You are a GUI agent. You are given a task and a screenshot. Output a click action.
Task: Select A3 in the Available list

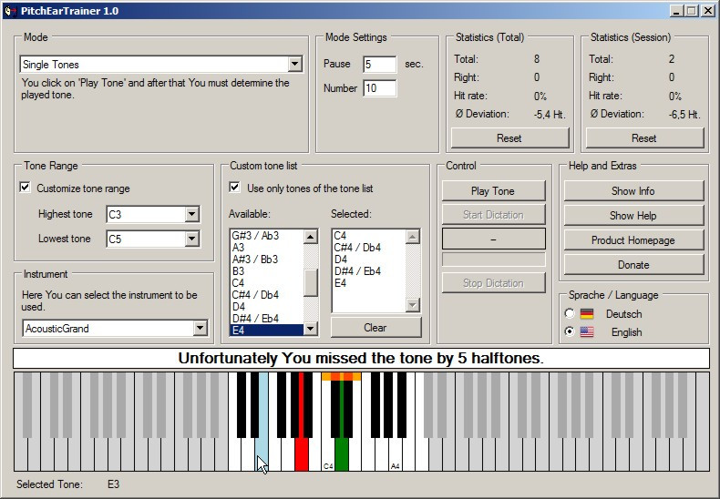click(266, 247)
